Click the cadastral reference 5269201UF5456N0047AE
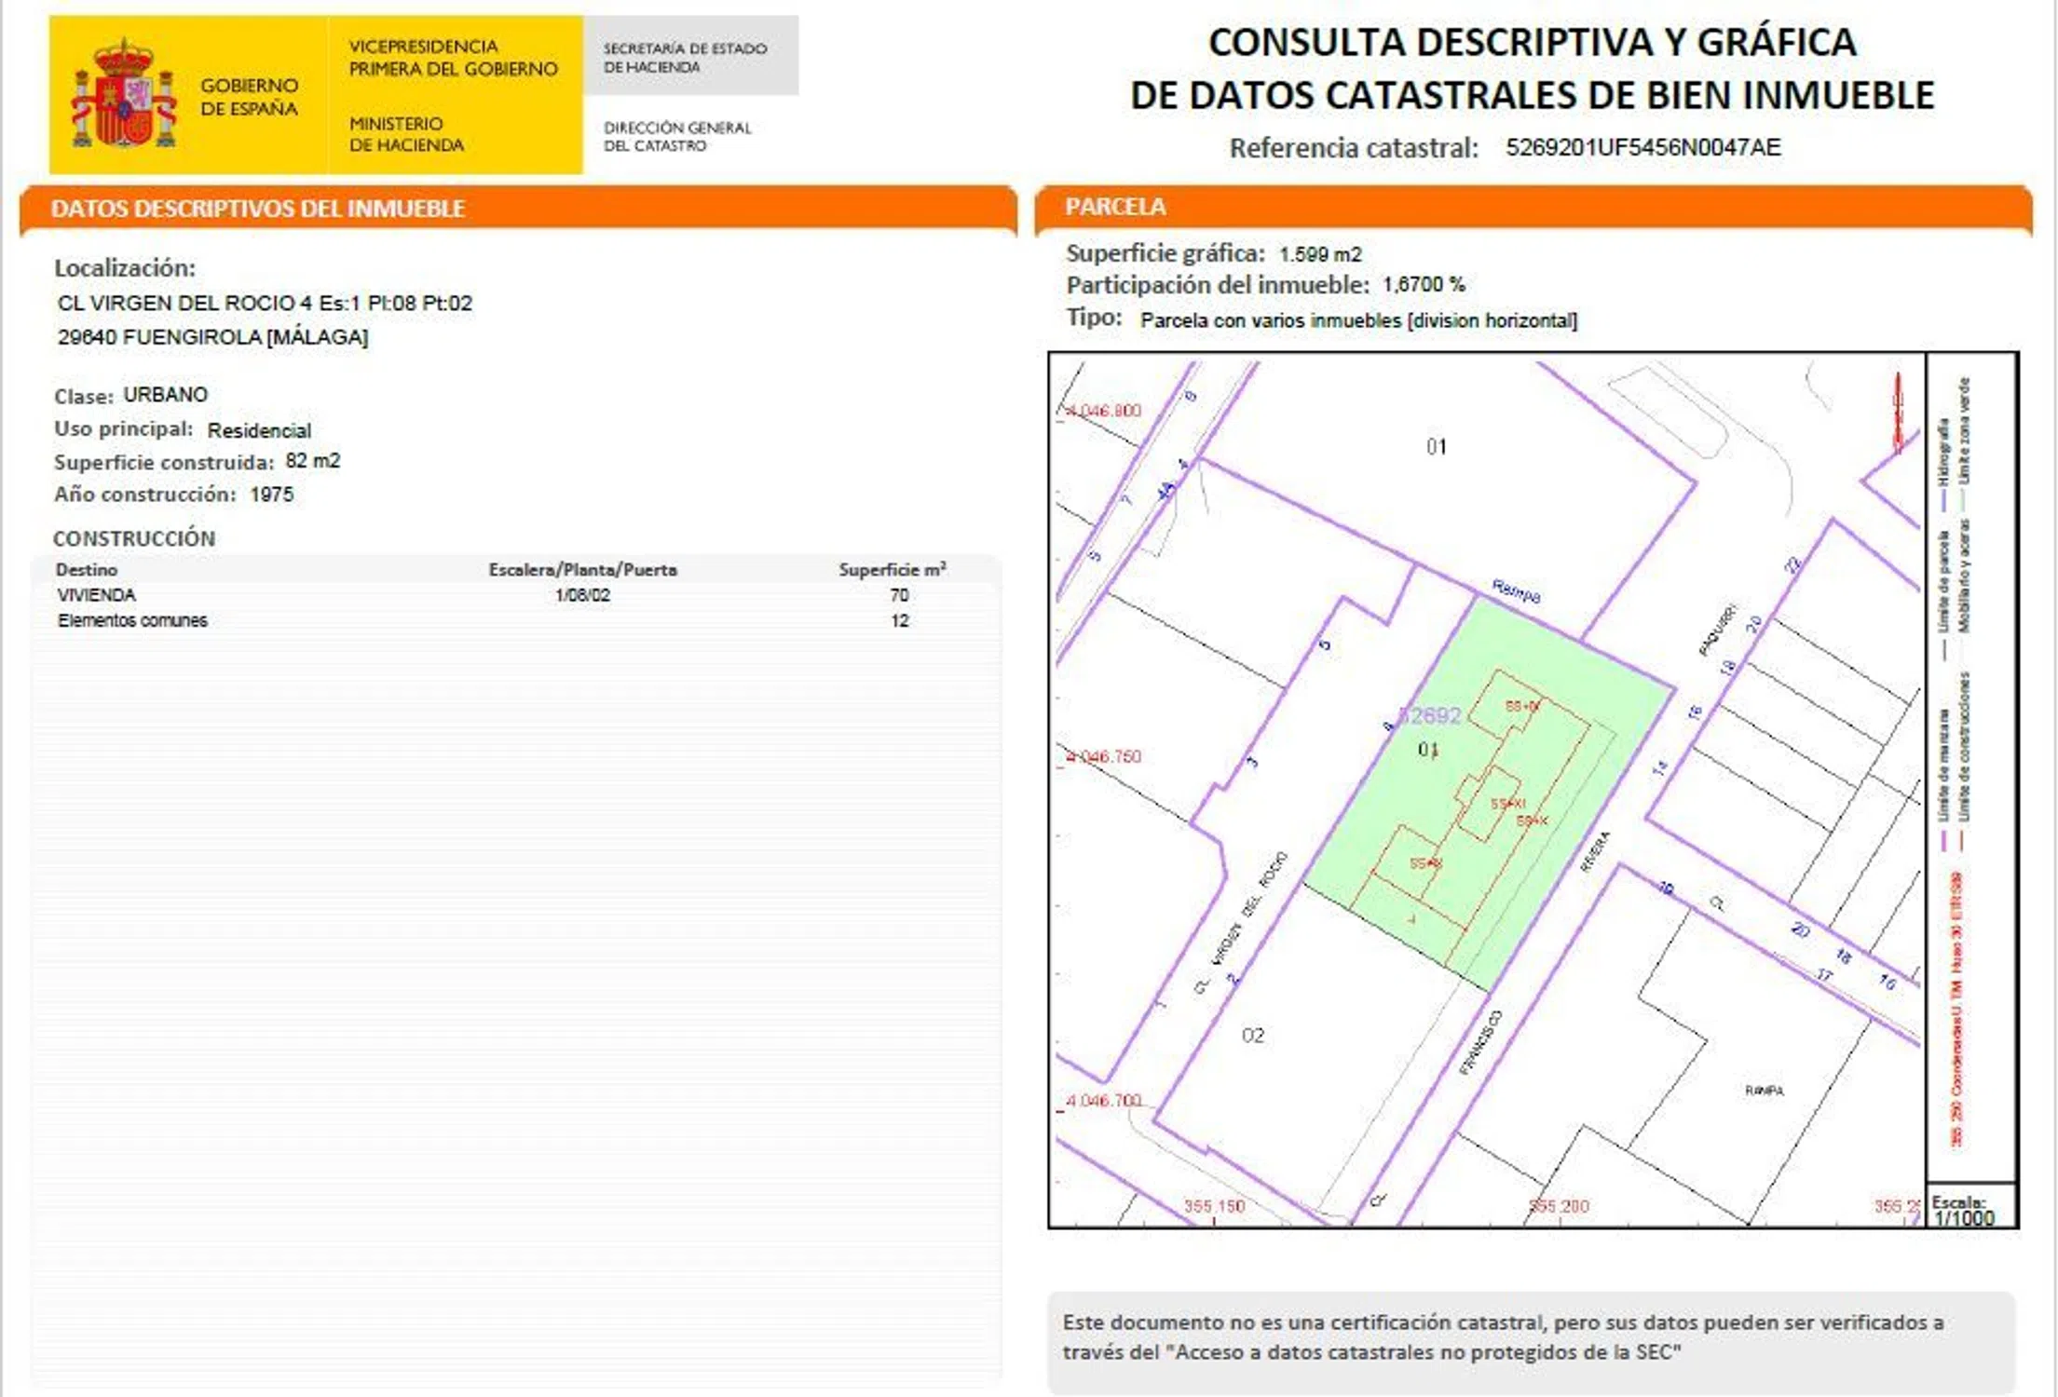This screenshot has height=1397, width=2058. pos(1642,147)
